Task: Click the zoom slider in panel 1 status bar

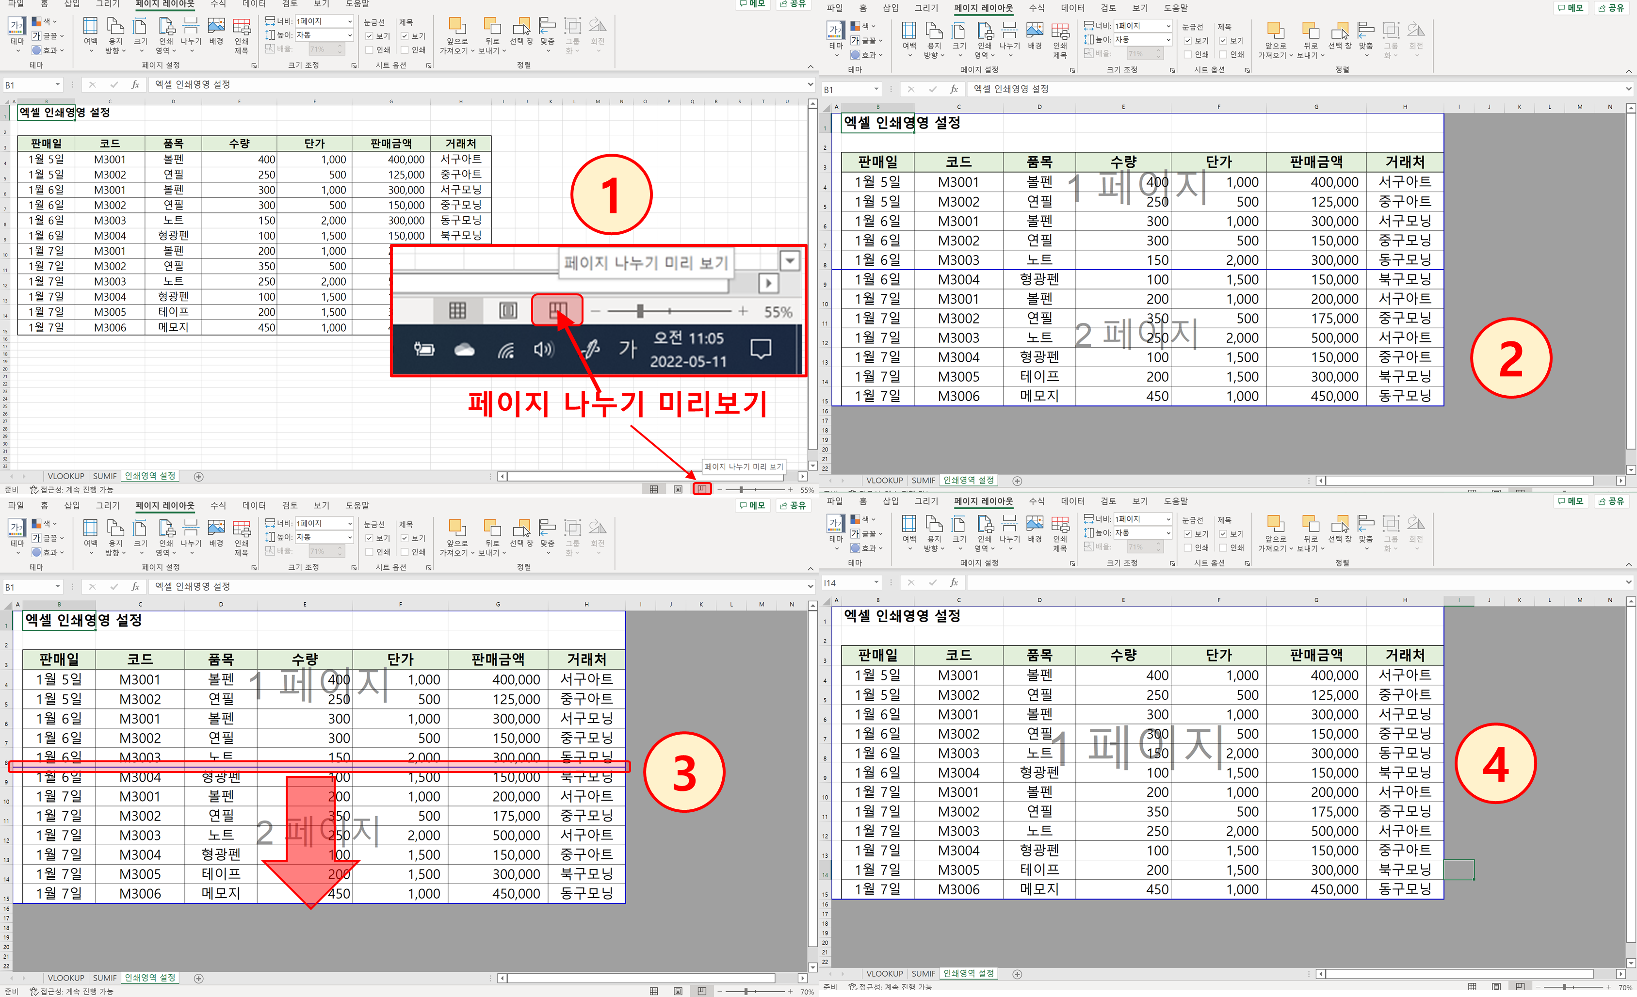Action: 755,490
